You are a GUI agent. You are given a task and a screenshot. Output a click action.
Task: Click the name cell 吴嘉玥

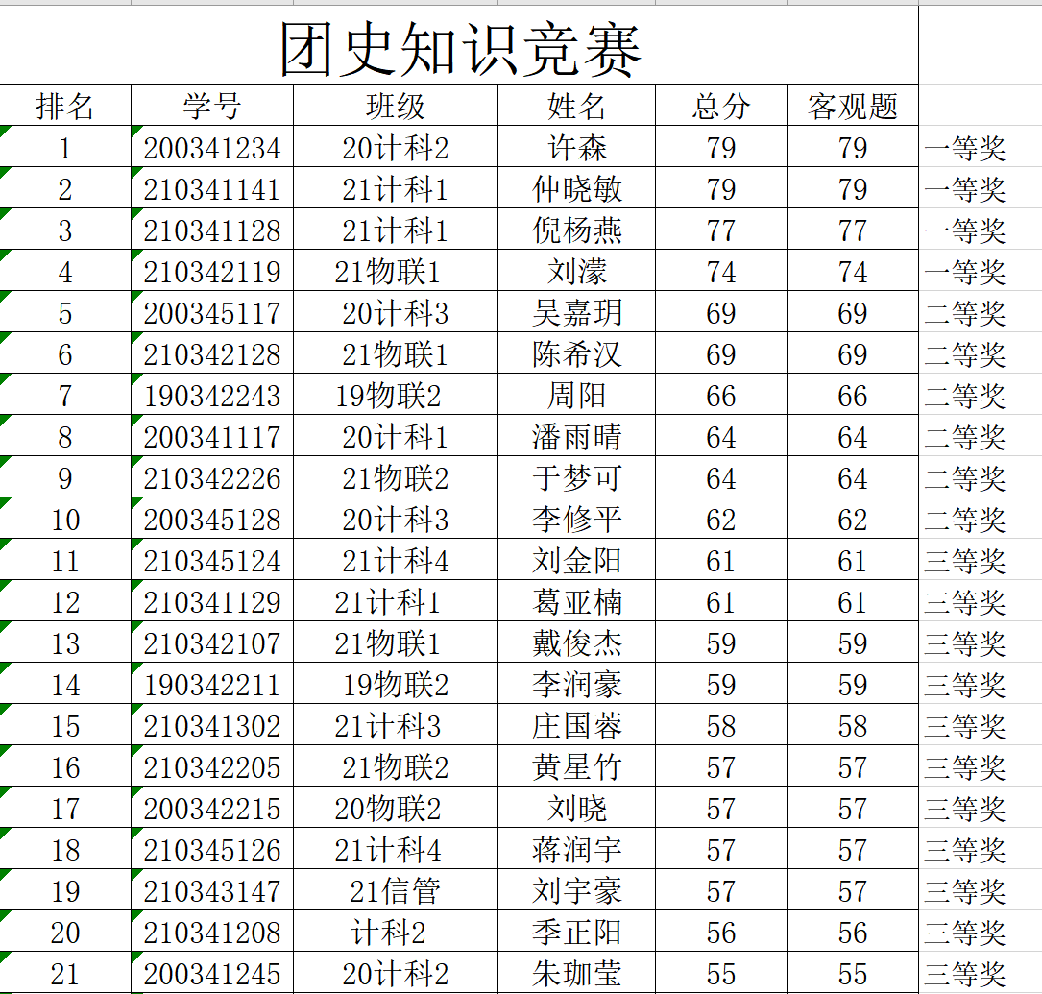tap(576, 313)
